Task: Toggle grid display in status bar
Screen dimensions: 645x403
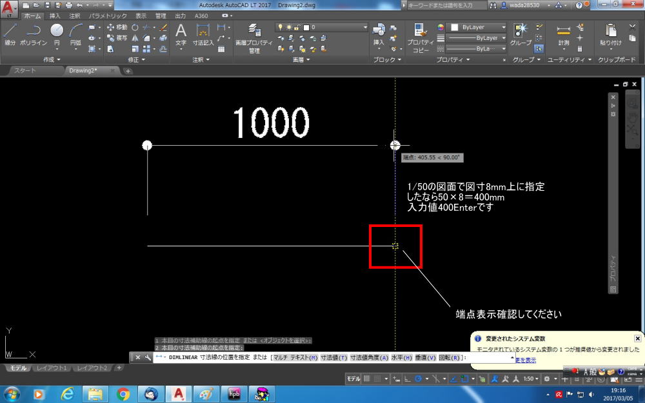Action: point(366,378)
